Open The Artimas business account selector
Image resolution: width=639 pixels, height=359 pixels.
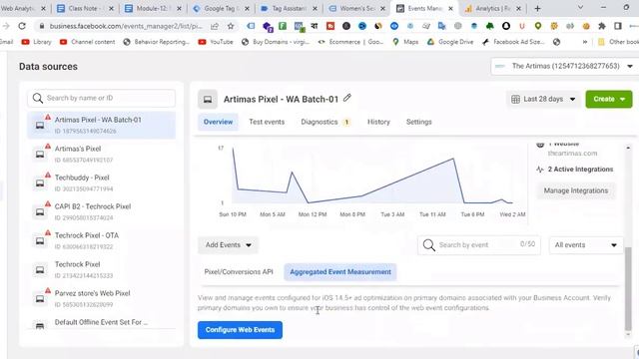pyautogui.click(x=563, y=66)
